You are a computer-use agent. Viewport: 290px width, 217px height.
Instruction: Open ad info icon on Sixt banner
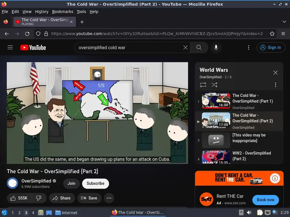(x=275, y=178)
